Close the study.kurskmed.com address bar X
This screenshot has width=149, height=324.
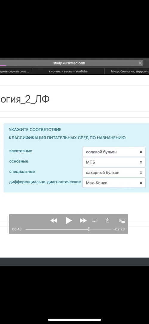pos(140,63)
